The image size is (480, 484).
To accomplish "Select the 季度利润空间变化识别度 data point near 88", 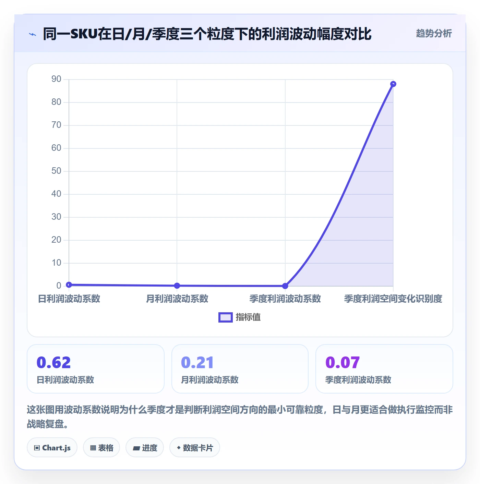I will point(393,84).
